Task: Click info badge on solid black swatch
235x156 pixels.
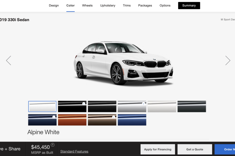Action: (84, 104)
